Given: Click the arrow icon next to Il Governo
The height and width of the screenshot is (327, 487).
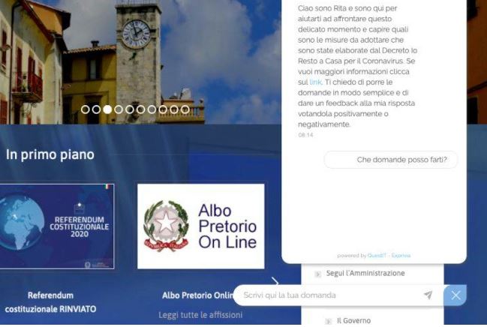Looking at the screenshot, I should [328, 321].
